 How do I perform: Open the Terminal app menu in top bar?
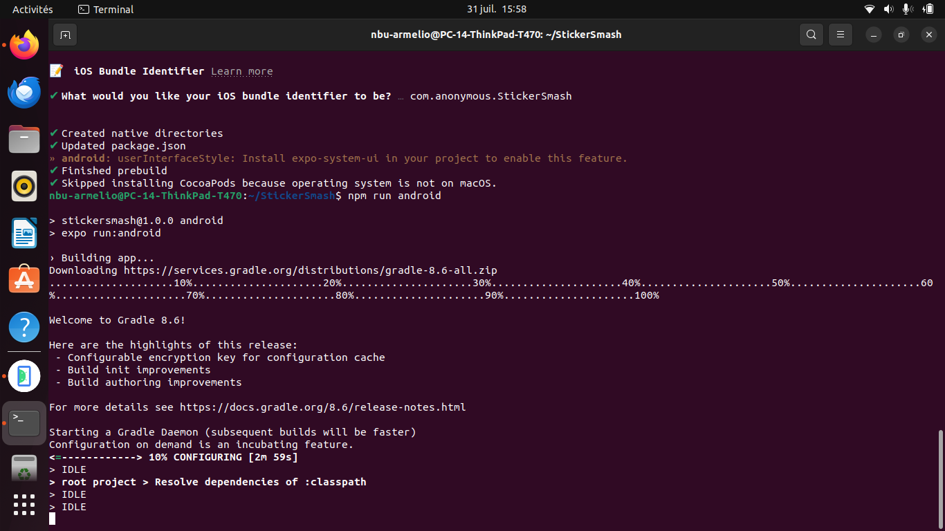point(106,9)
